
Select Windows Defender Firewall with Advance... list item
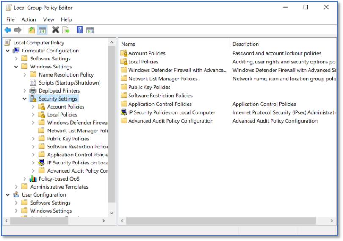[x=177, y=70]
